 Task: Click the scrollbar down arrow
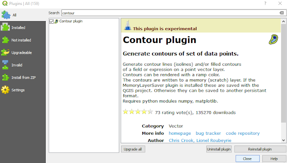click(283, 140)
